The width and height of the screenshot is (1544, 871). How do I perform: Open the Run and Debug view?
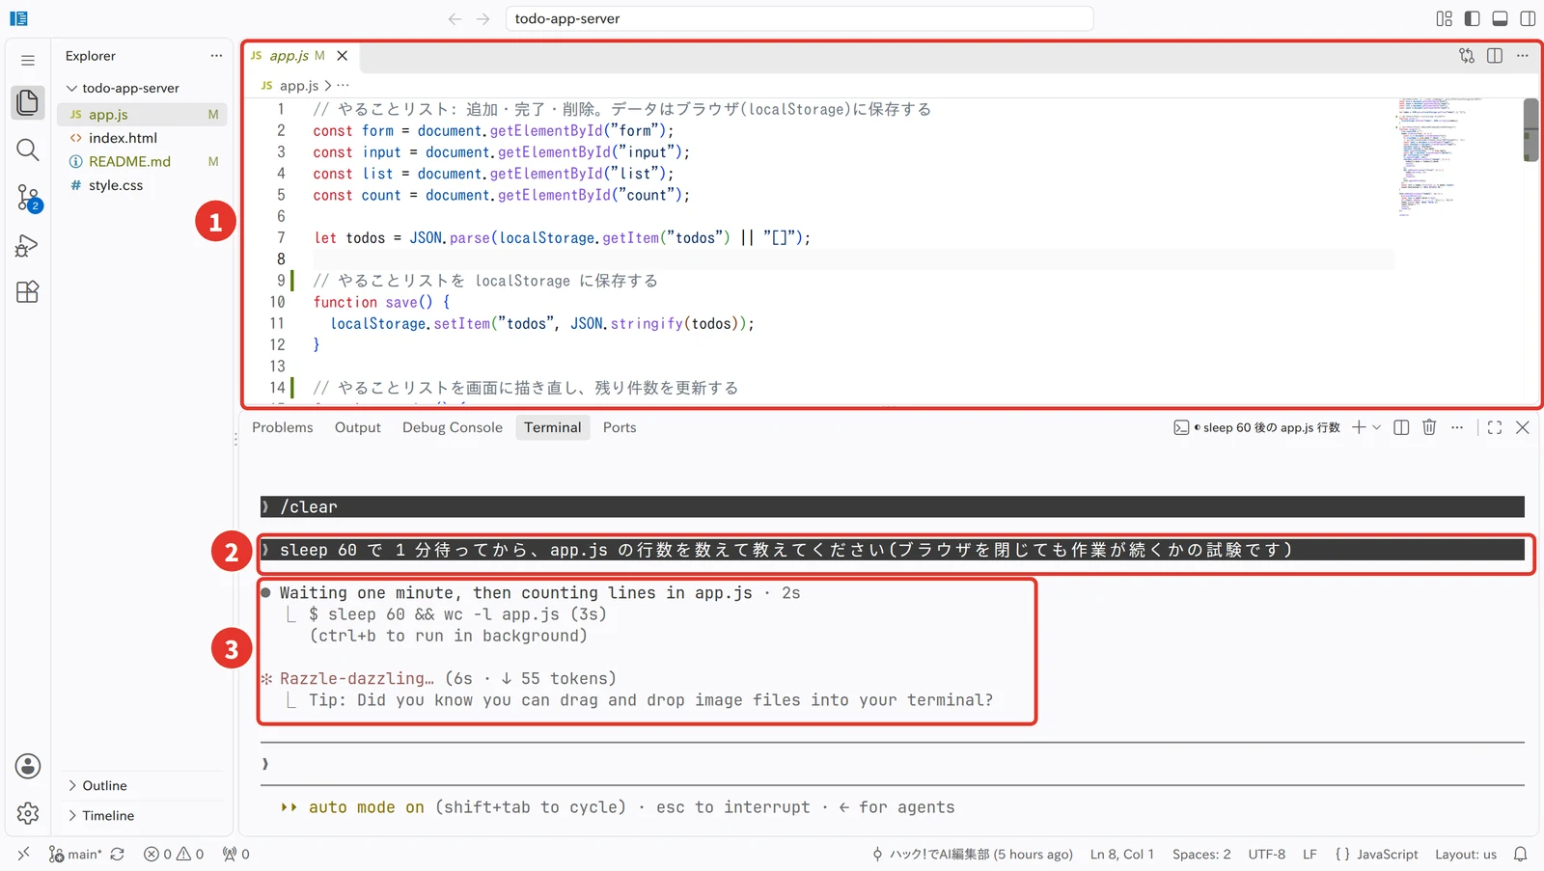tap(27, 246)
